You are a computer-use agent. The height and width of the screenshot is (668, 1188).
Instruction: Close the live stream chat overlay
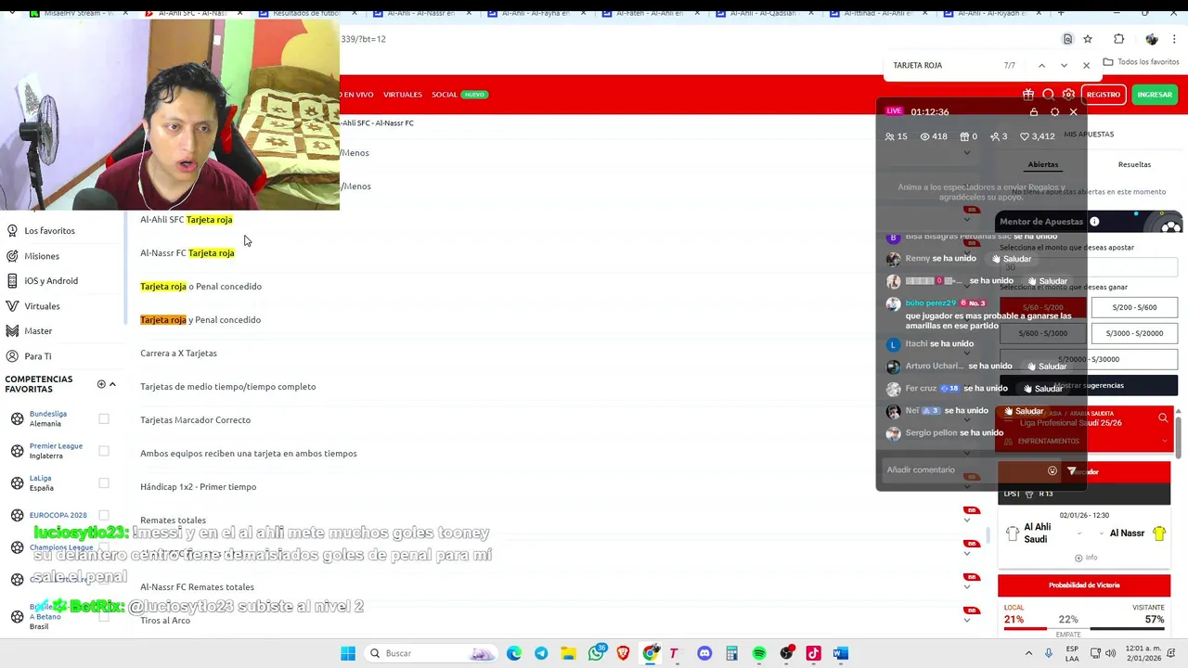(x=1074, y=112)
